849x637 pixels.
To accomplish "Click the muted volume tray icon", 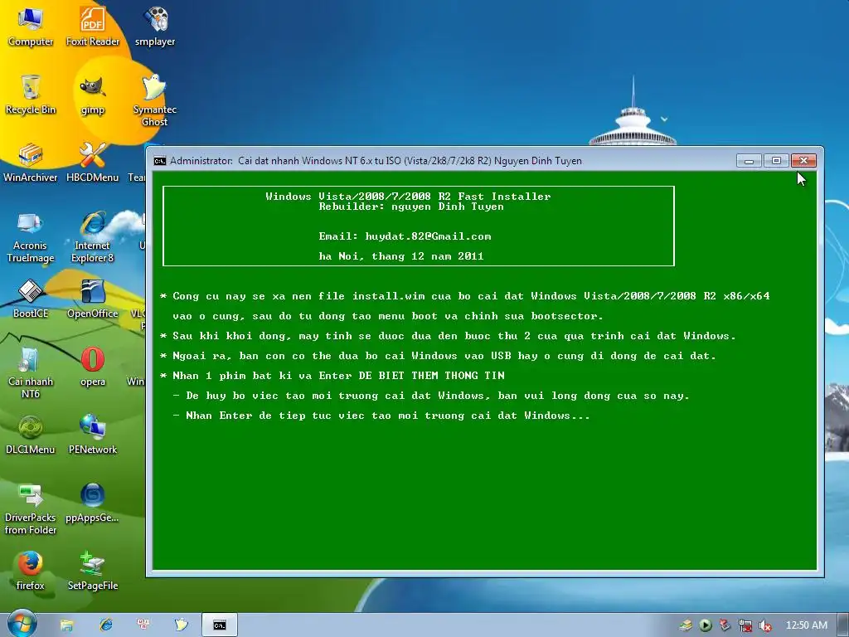I will pos(764,625).
